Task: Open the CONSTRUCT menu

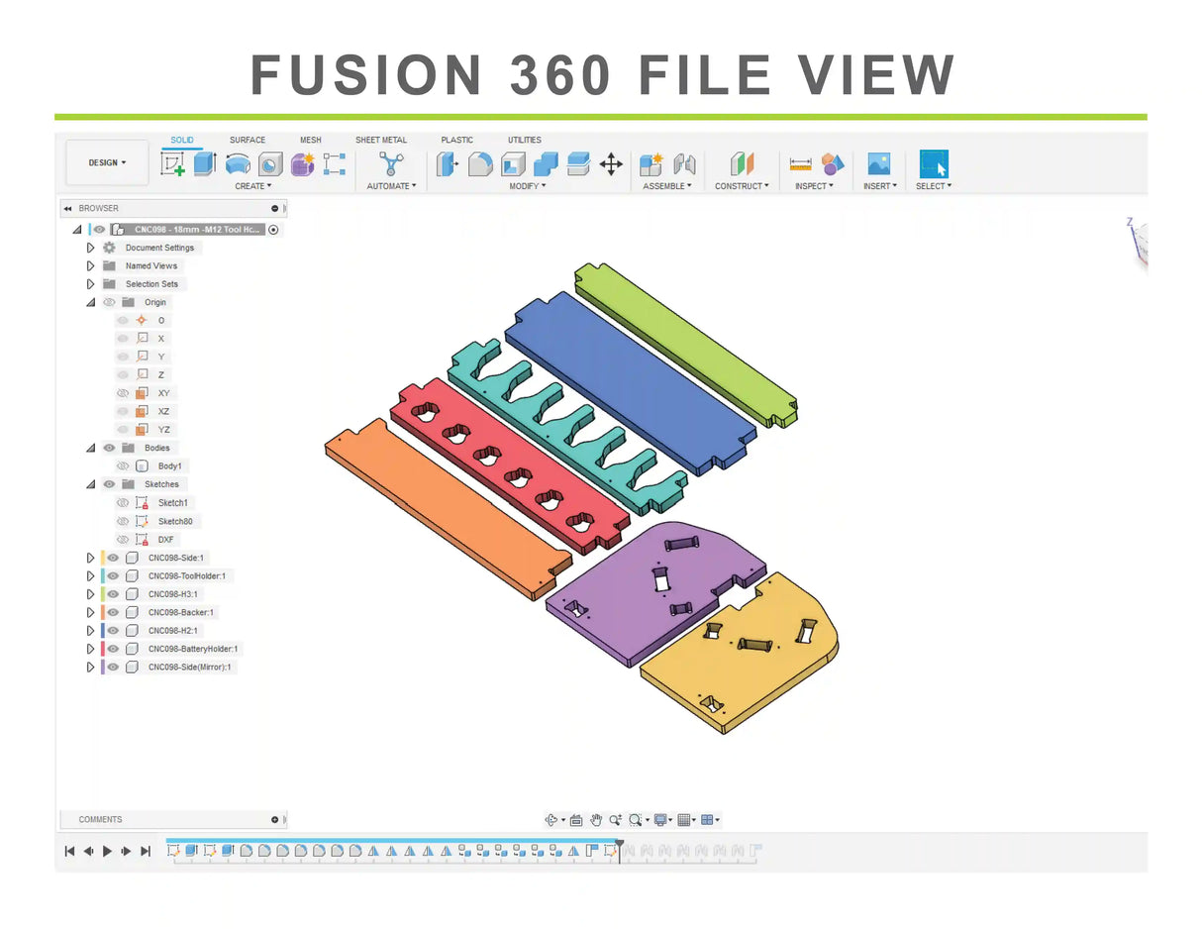Action: [x=742, y=186]
